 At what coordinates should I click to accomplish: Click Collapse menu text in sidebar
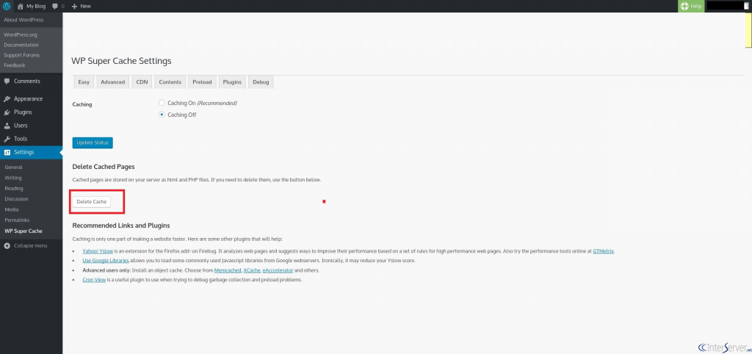30,245
